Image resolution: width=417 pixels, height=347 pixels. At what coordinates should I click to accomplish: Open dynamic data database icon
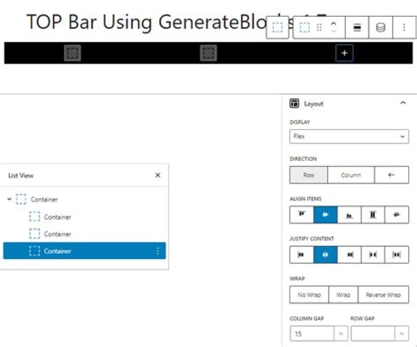click(381, 27)
